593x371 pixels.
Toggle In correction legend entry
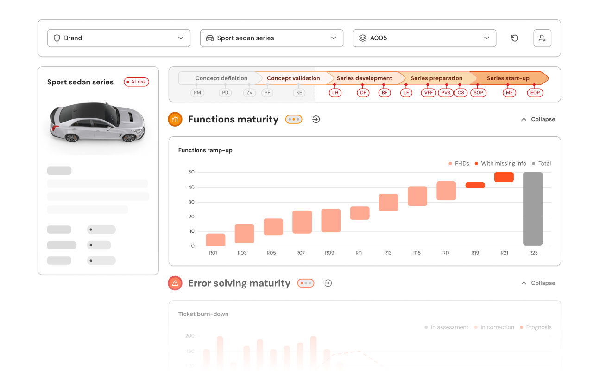[x=494, y=327]
